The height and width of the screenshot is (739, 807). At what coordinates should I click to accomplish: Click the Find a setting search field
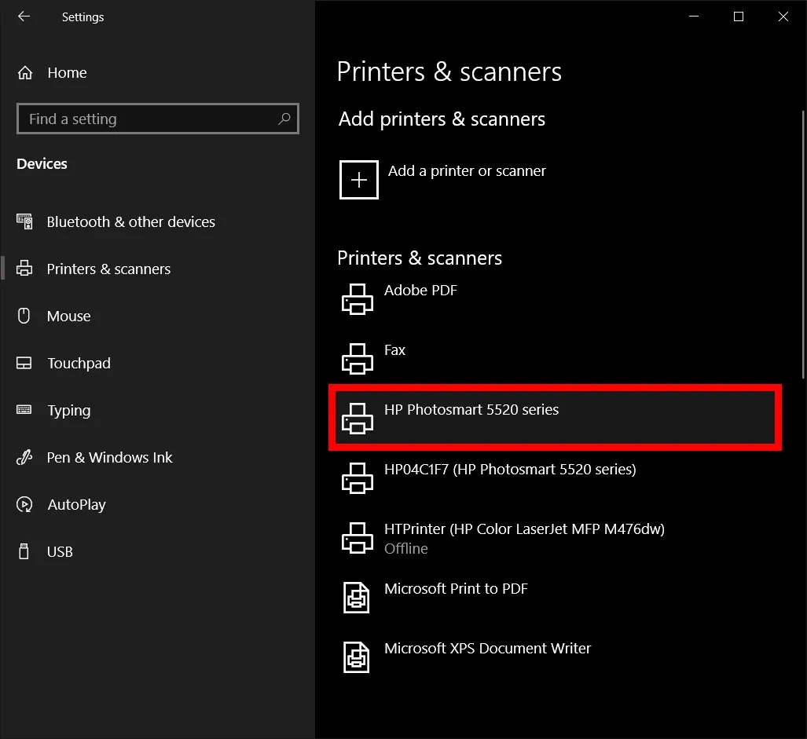[141, 119]
